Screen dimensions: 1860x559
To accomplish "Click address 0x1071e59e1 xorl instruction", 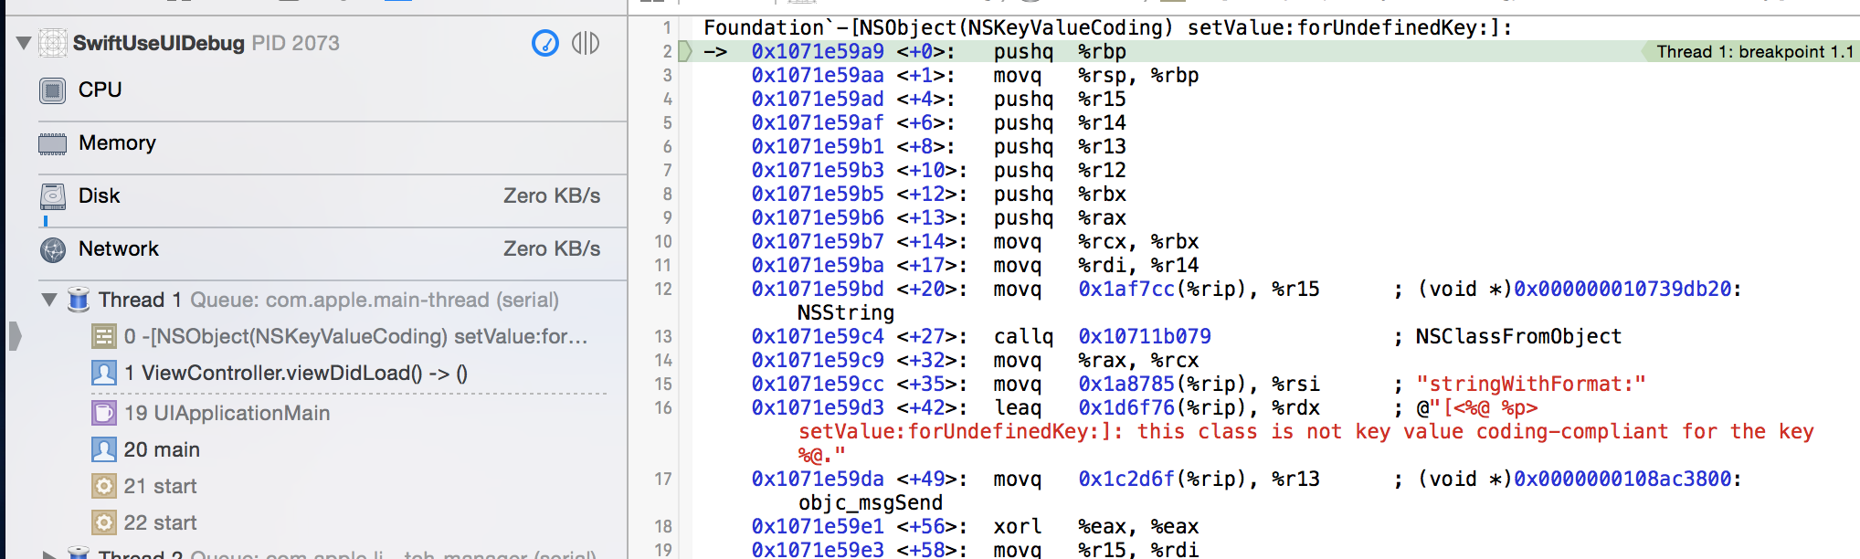I will tap(818, 526).
